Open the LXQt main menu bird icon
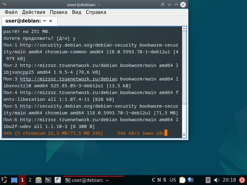 (5, 180)
